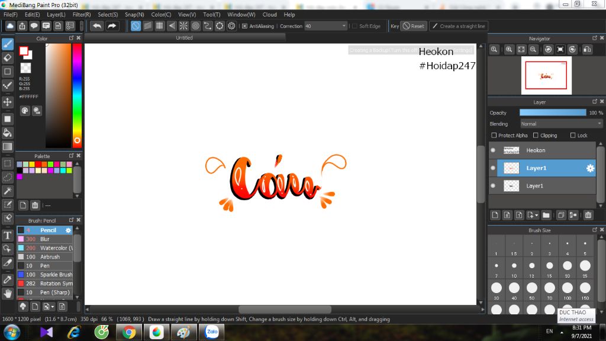Image resolution: width=606 pixels, height=341 pixels.
Task: Open the File menu
Action: [11, 15]
